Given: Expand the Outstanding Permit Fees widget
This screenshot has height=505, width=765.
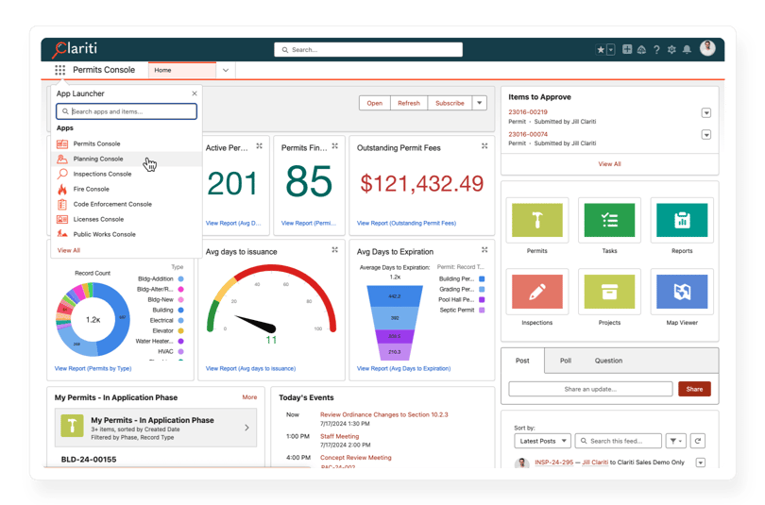Looking at the screenshot, I should [484, 146].
